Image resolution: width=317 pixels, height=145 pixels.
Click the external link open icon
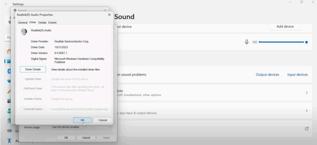pos(306,129)
